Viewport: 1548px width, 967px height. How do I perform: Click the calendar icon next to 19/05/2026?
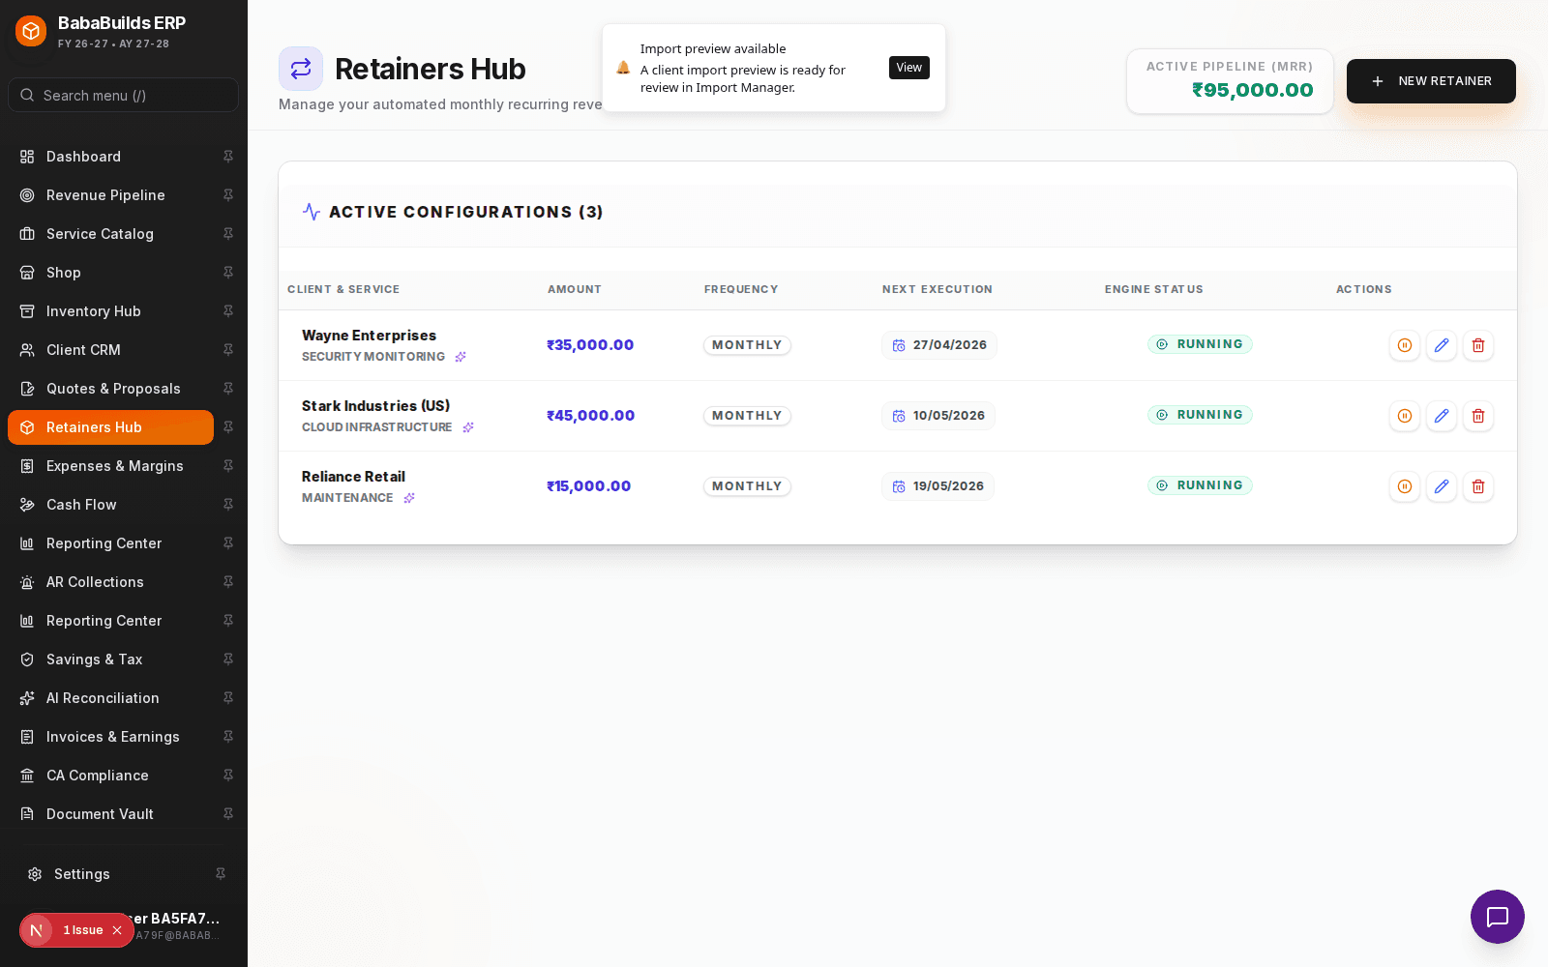[899, 486]
